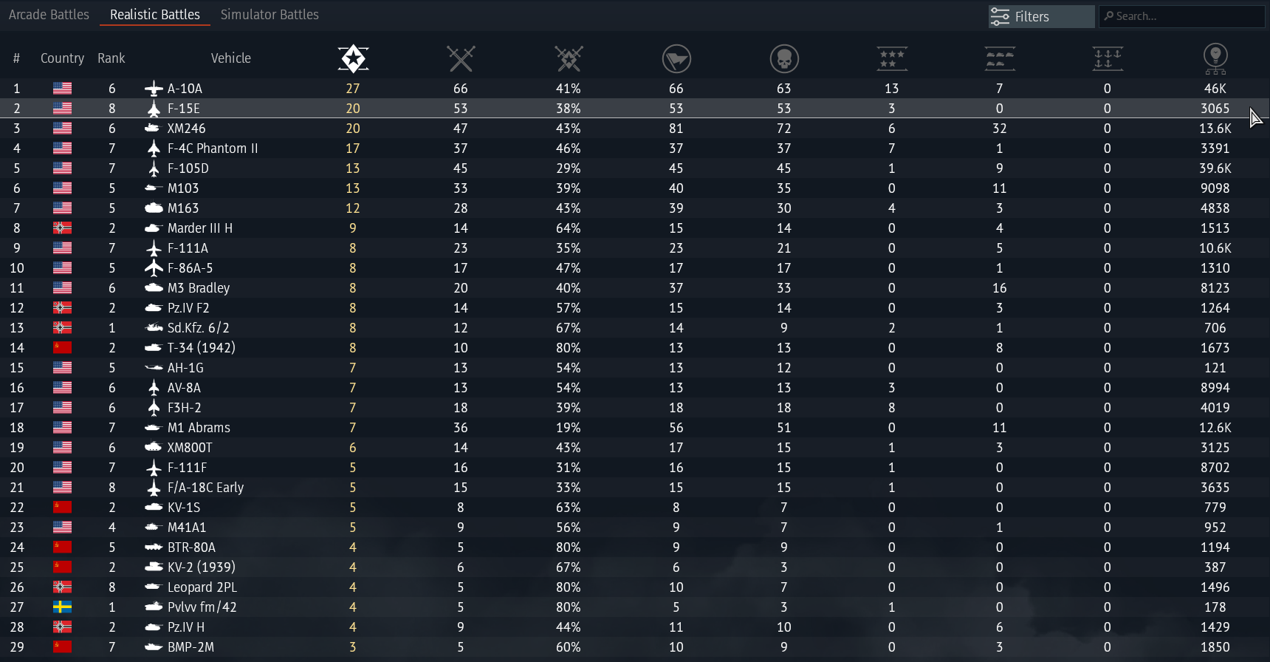Select the Pz.IV H vehicle name
This screenshot has width=1270, height=662.
pos(186,627)
